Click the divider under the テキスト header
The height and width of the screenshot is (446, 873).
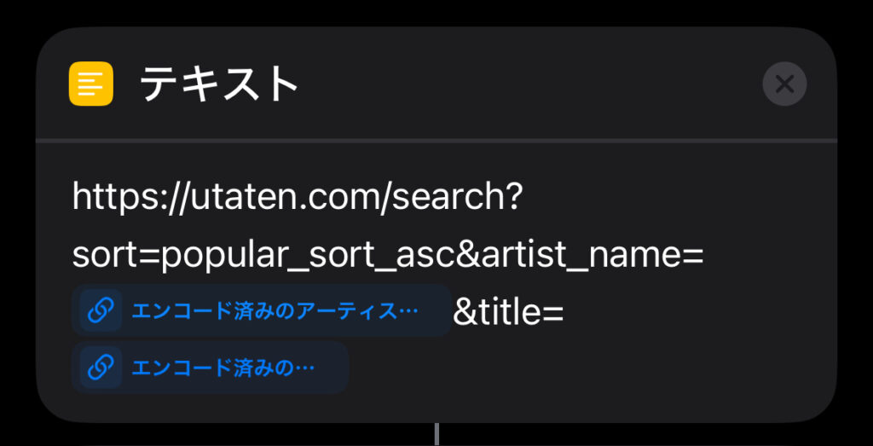[x=436, y=141]
